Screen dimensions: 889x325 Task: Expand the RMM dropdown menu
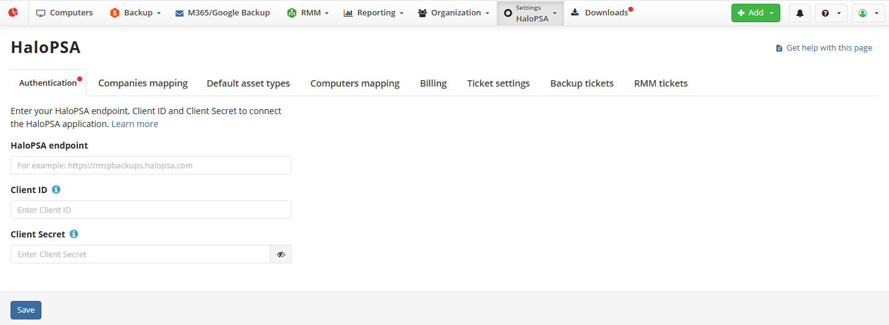308,13
